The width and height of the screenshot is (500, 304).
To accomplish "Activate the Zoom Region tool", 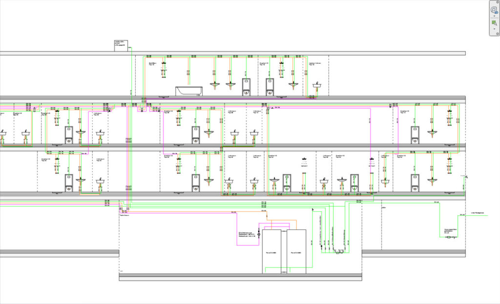I will (x=494, y=23).
